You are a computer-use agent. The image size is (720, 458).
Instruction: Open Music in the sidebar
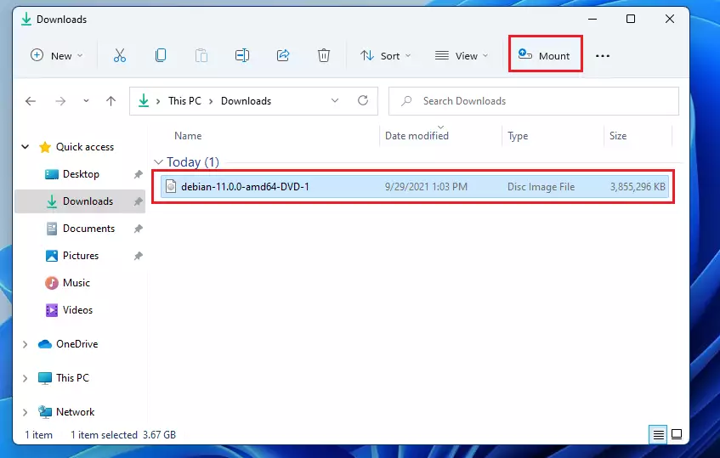tap(77, 283)
